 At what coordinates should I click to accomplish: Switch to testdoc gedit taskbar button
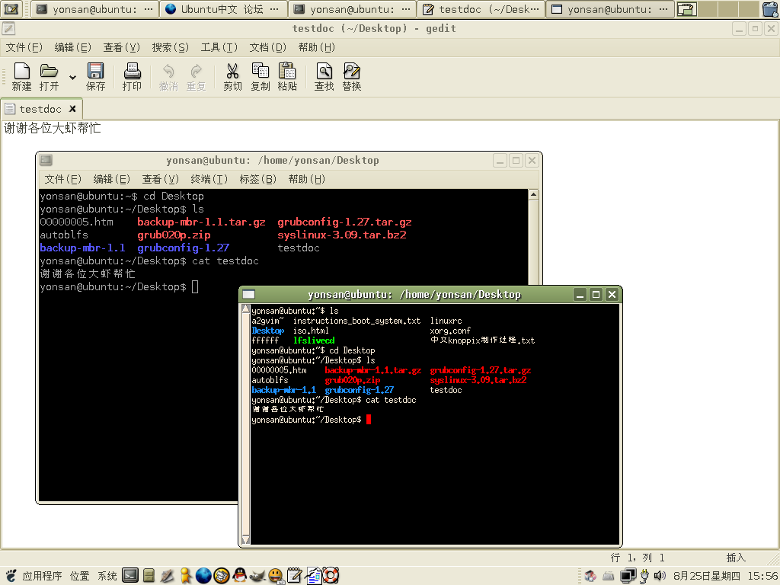pos(481,9)
